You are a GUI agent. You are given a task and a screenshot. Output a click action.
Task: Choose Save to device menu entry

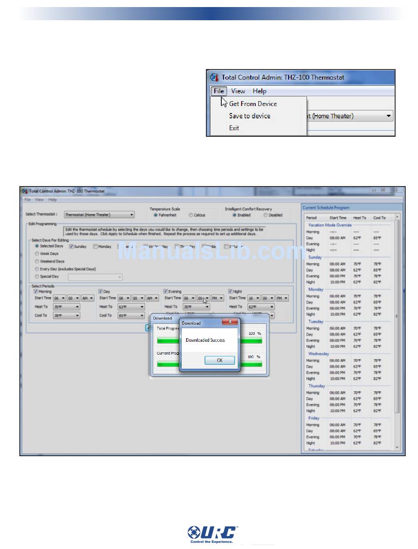(249, 116)
